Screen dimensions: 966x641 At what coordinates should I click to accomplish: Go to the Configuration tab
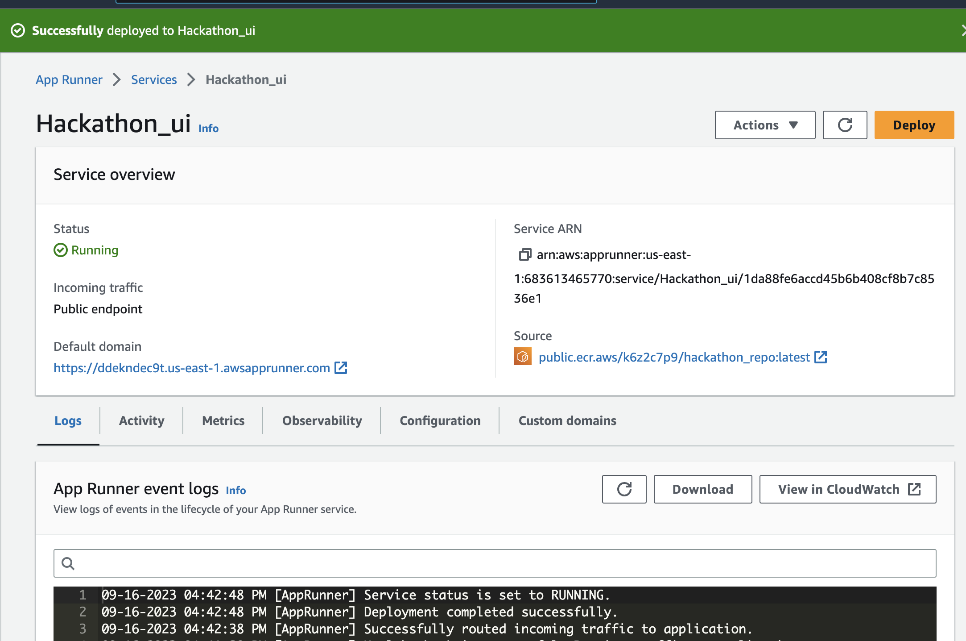[x=440, y=420]
